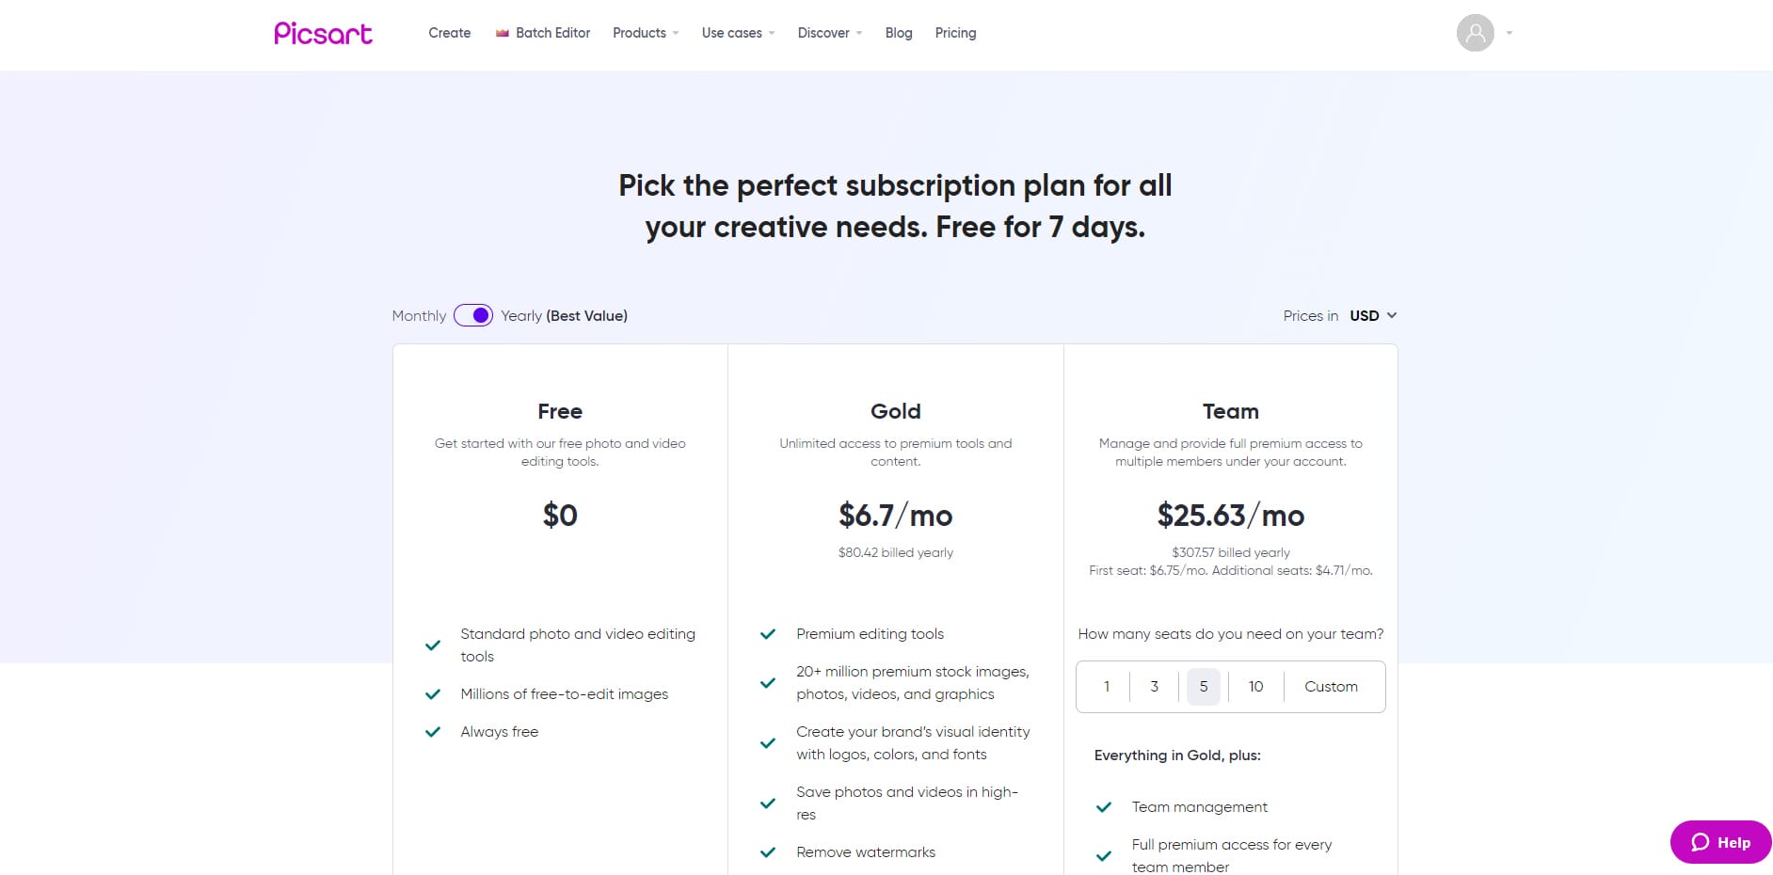Screen dimensions: 1773x875
Task: Expand the Discover dropdown menu
Action: (x=830, y=33)
